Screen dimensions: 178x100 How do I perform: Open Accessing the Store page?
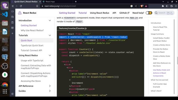pyautogui.click(x=31, y=81)
